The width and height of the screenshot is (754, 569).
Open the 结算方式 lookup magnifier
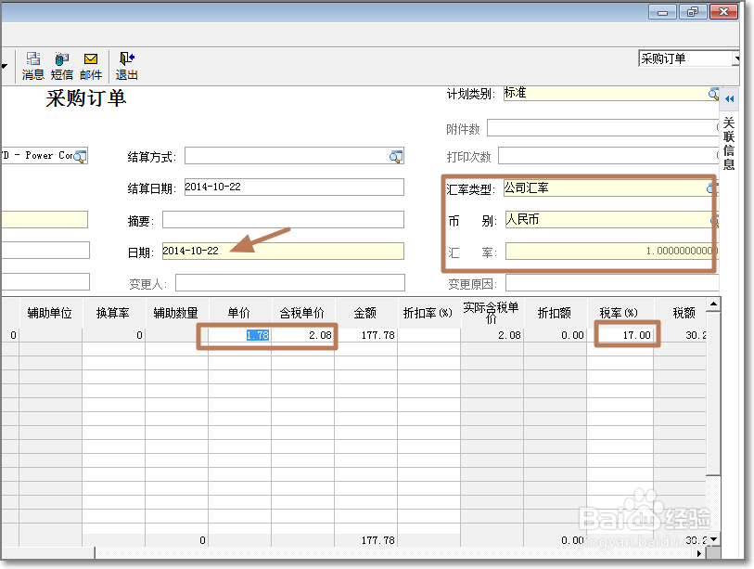click(397, 156)
